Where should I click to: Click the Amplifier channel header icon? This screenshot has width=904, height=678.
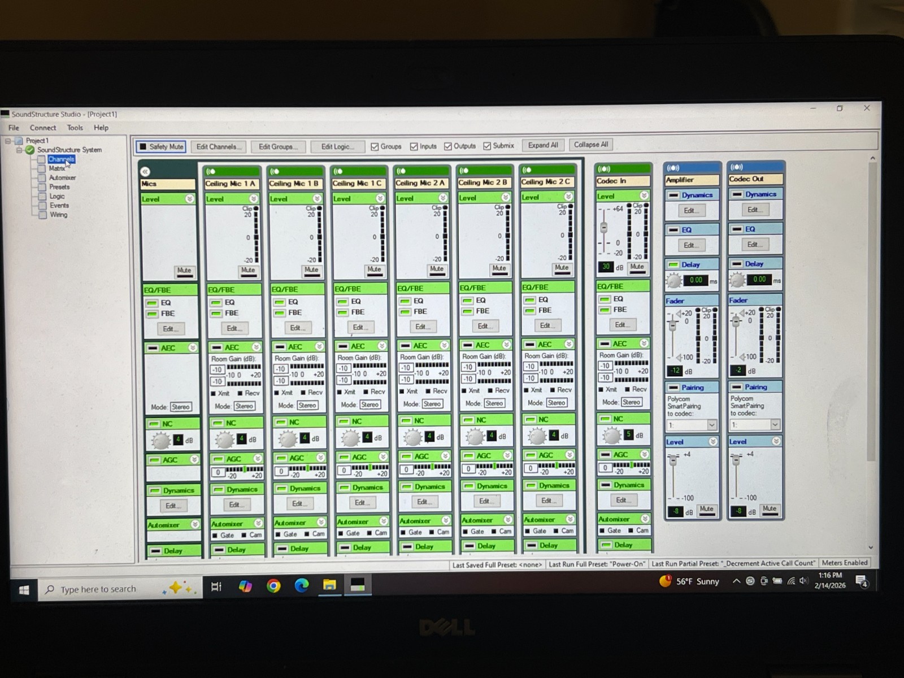(673, 168)
